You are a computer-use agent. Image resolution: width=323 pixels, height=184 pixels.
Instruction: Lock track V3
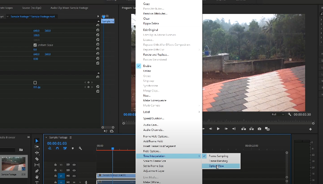55,165
